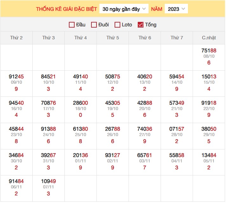Image resolution: width=226 pixels, height=203 pixels.
Task: Select result 07157 dated 28/10
Action: [177, 129]
